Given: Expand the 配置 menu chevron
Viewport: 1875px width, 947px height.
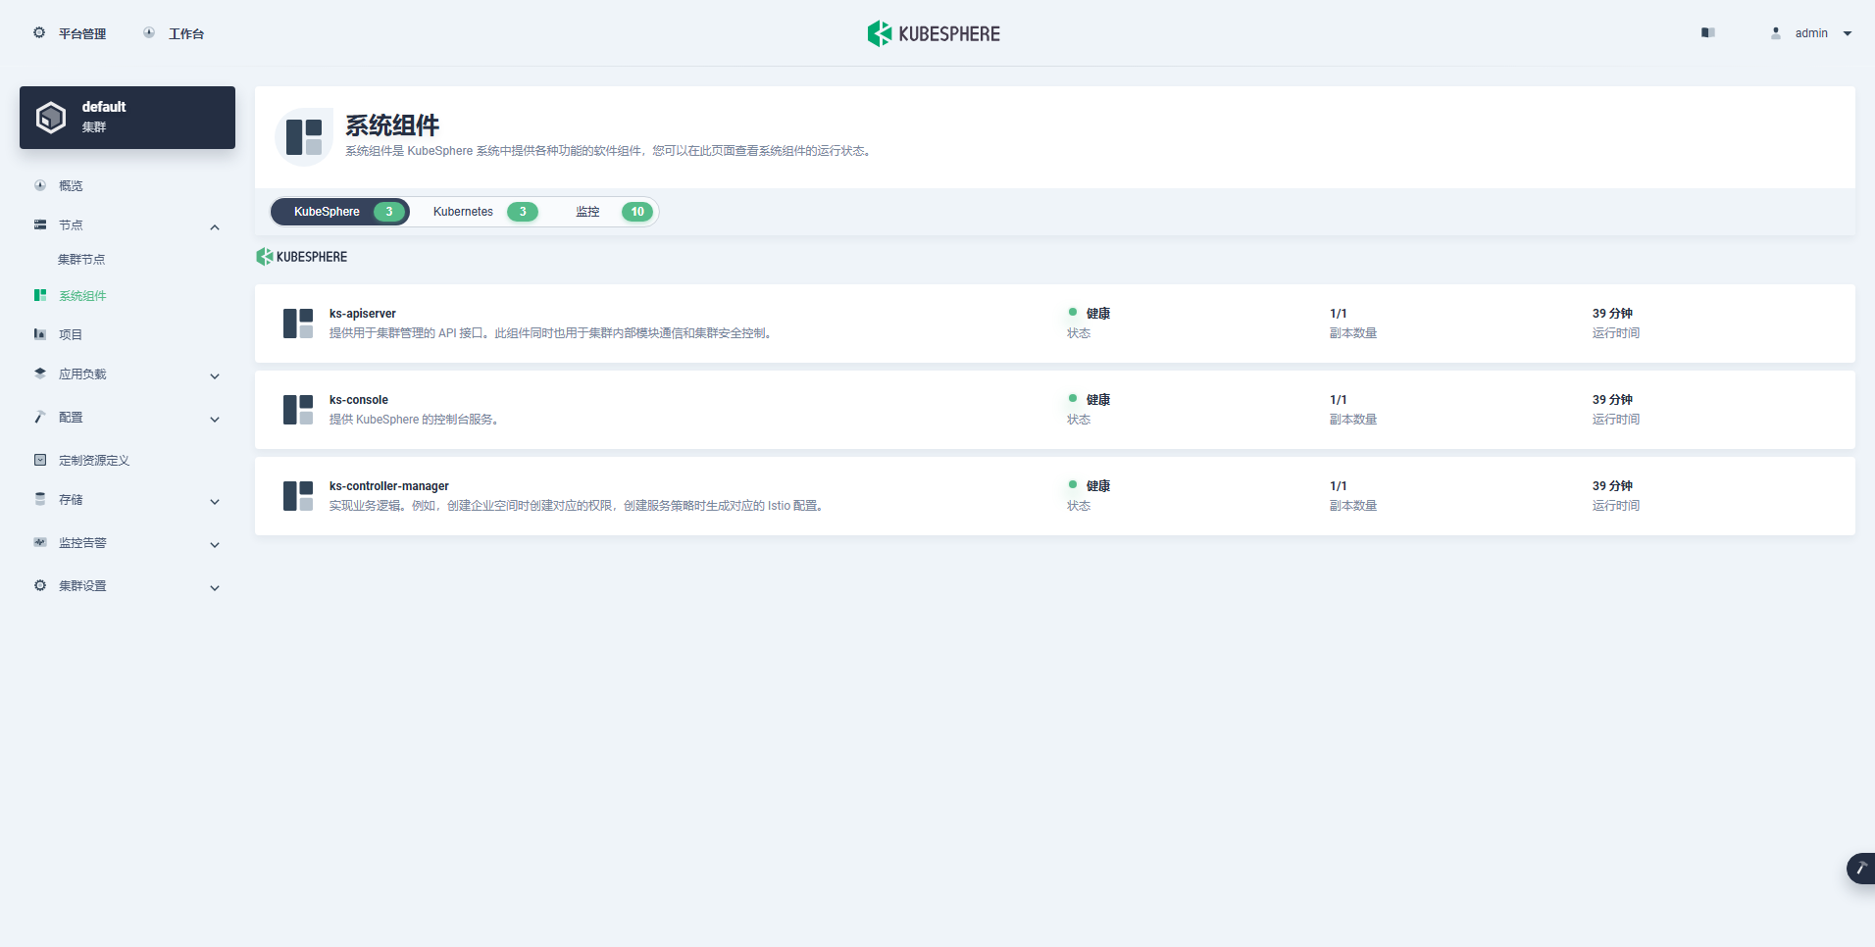Looking at the screenshot, I should click(215, 420).
